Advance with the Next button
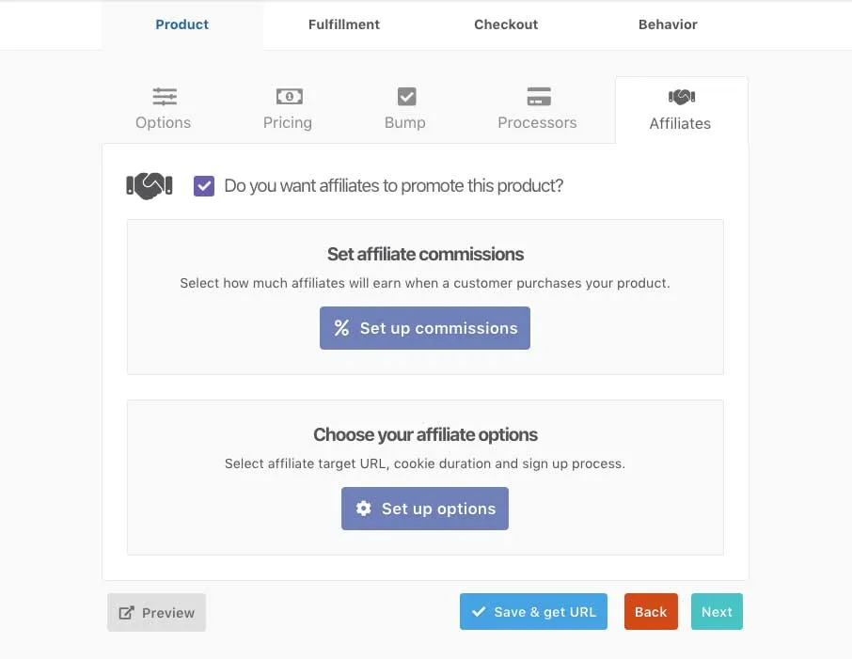Viewport: 852px width, 659px height. (717, 611)
